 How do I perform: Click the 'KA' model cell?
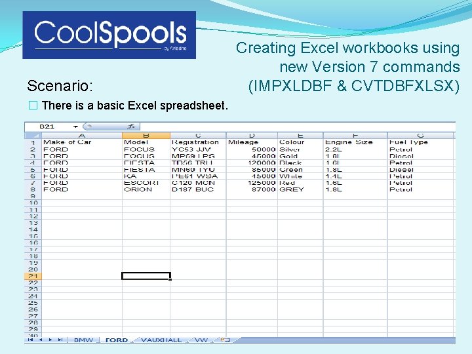[x=146, y=176]
